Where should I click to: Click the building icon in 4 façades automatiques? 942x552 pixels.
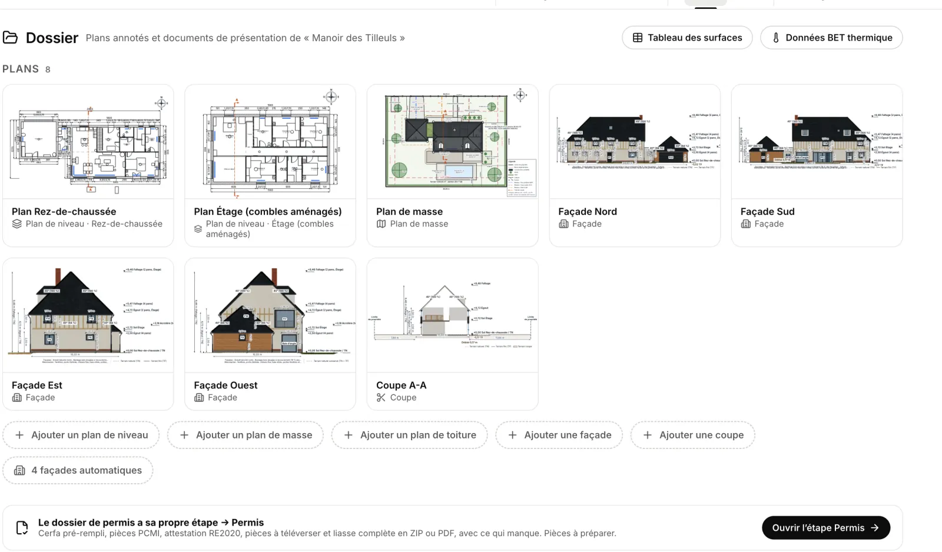pos(19,470)
